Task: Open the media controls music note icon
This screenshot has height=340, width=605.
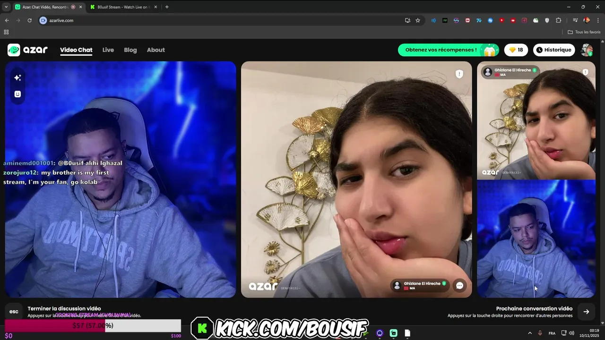Action: pyautogui.click(x=575, y=20)
